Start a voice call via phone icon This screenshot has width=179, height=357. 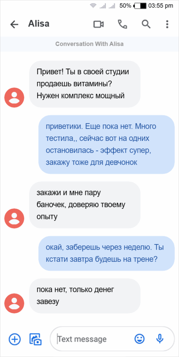click(122, 24)
